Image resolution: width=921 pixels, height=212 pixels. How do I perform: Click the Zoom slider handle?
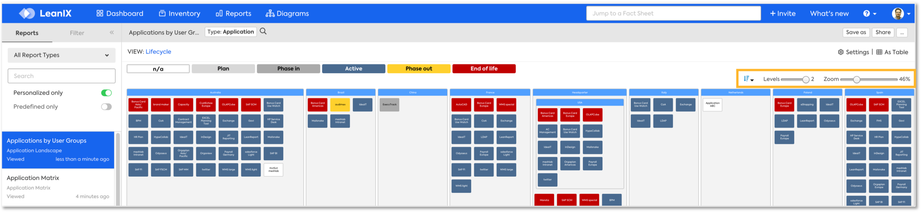pos(857,80)
